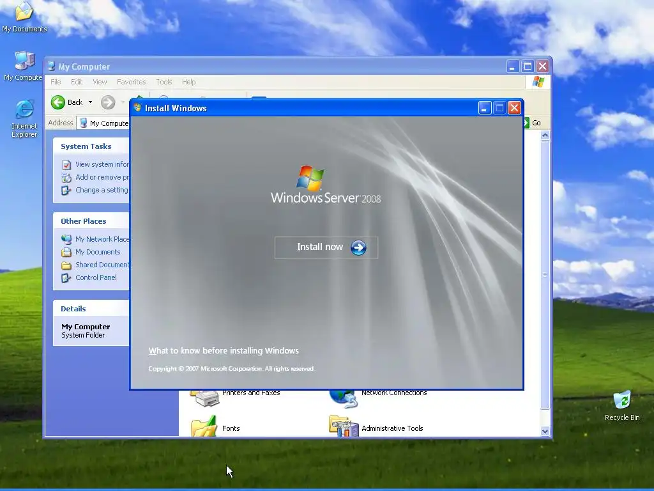654x491 pixels.
Task: Open Control Panel link in Other Places
Action: click(x=96, y=277)
